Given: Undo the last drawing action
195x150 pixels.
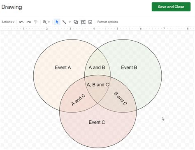Looking at the screenshot, I should coord(21,22).
